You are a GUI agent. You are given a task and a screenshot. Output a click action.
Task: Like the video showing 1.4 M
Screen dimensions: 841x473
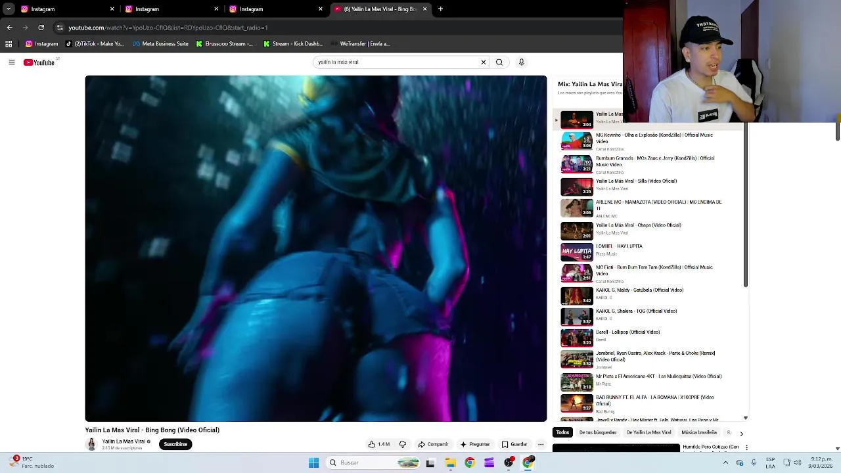379,444
